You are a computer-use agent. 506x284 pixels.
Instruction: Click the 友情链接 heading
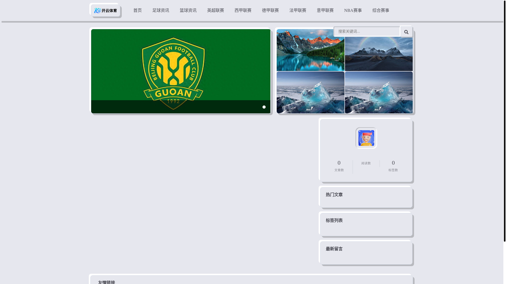coord(106,282)
